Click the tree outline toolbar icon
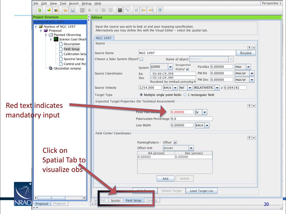Screen dimensions: 286x214 pyautogui.click(x=127, y=10)
